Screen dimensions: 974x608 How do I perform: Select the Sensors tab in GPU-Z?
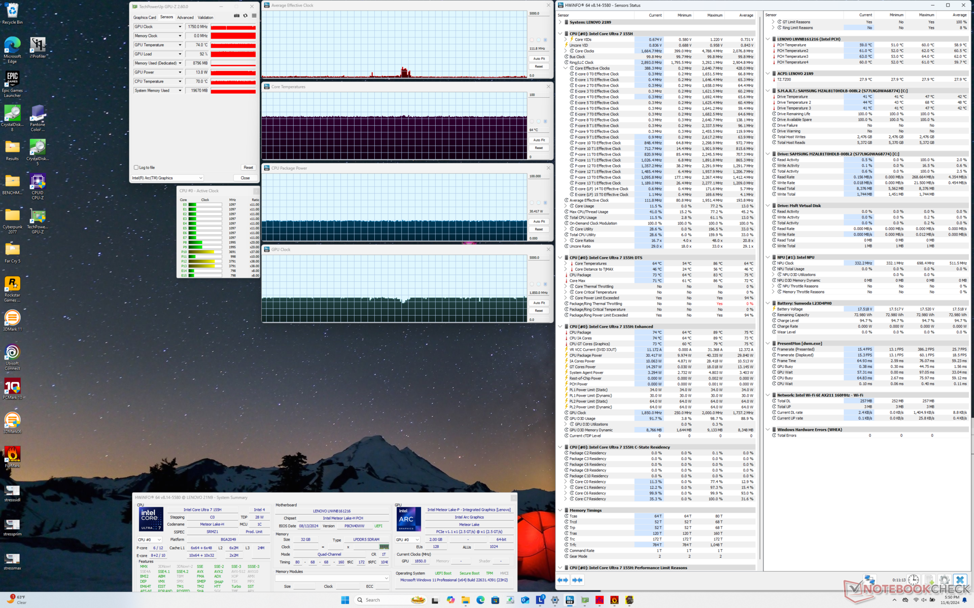coord(166,17)
